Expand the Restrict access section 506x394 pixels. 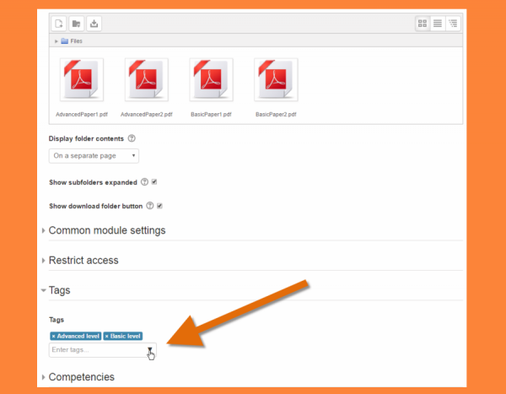[83, 261]
